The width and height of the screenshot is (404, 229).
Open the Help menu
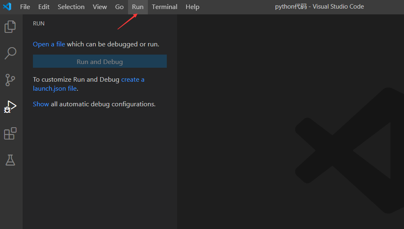192,7
